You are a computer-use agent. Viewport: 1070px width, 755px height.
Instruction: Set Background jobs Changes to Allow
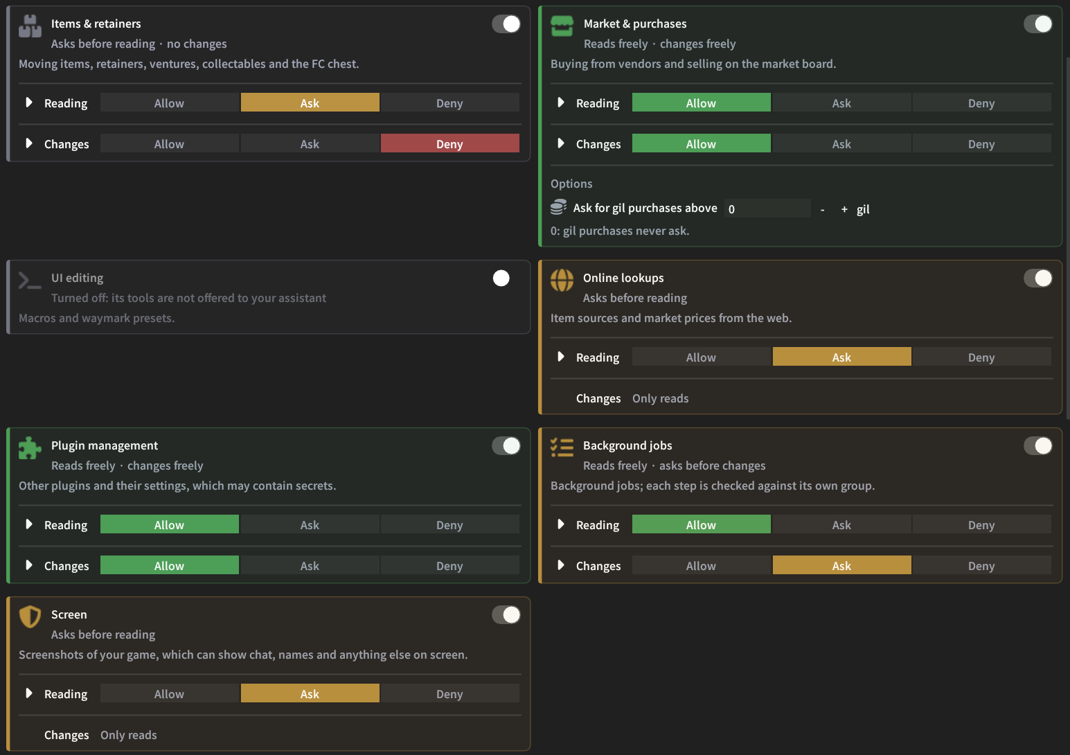point(702,565)
